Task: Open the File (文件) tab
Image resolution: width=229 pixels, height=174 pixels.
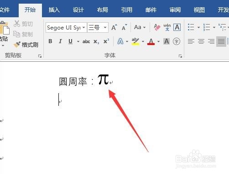Action: click(x=5, y=10)
